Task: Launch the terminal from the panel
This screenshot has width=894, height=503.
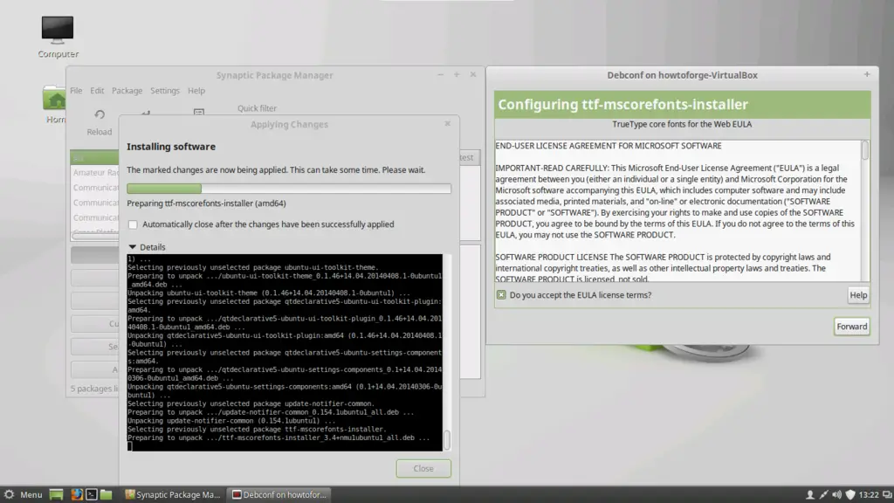Action: click(91, 494)
